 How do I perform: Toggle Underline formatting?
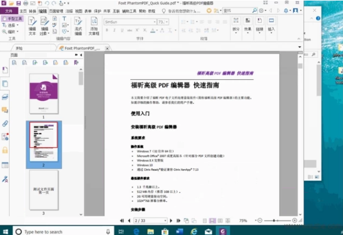pos(122,30)
